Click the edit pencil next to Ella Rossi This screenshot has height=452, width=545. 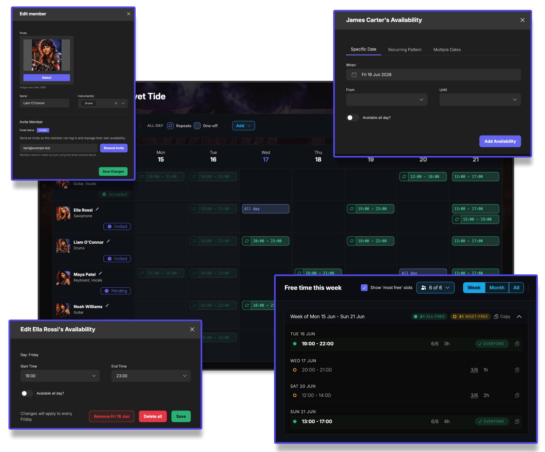pos(97,209)
